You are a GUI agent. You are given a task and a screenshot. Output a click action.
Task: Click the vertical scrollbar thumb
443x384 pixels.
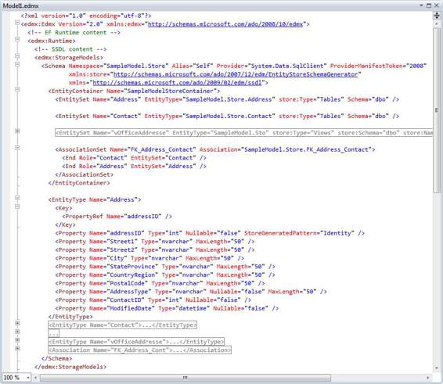pyautogui.click(x=437, y=110)
